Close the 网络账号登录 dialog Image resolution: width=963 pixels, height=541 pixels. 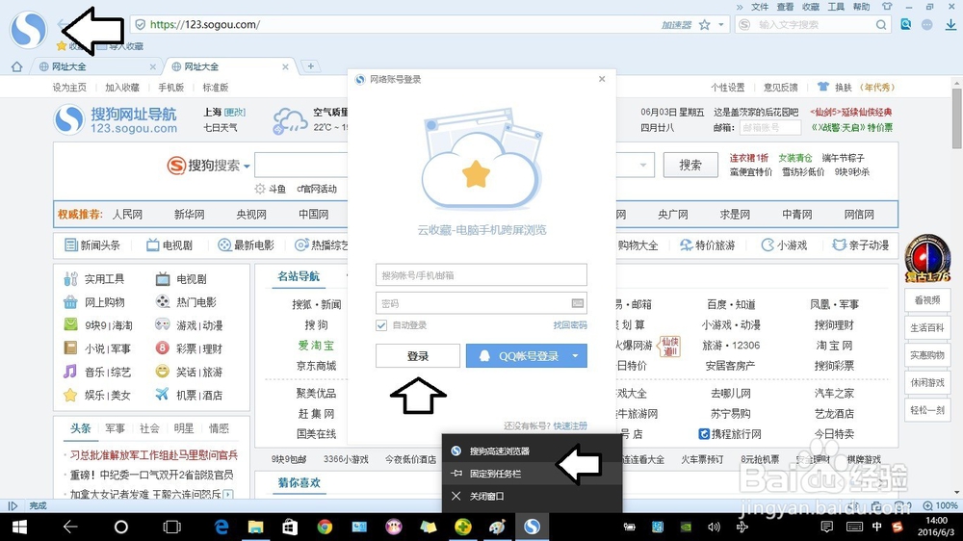coord(602,79)
